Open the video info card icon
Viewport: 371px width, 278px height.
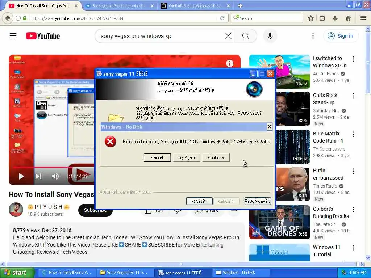tap(229, 63)
